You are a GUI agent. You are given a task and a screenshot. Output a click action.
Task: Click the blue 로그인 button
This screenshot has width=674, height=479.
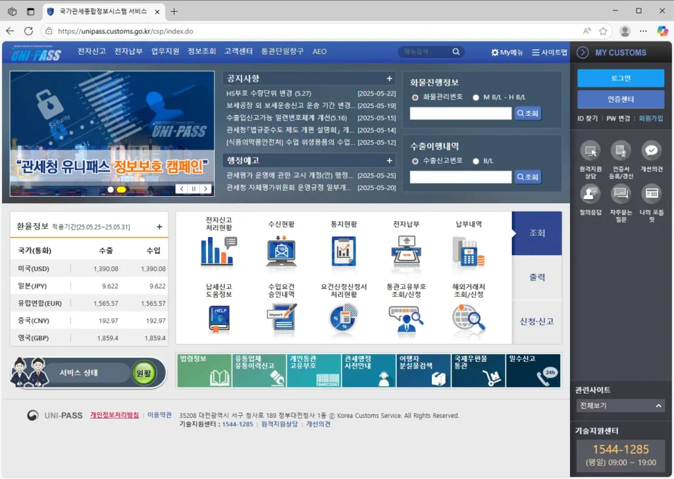coord(621,78)
